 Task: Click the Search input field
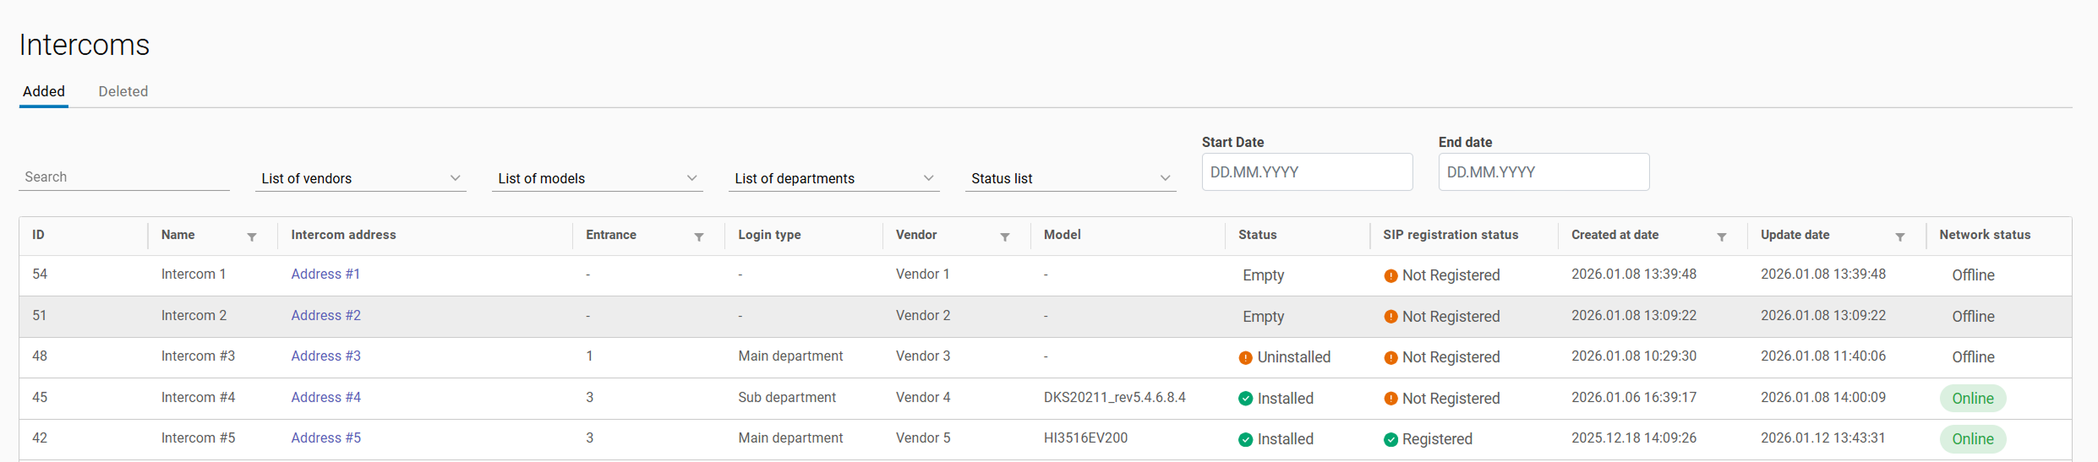(x=123, y=177)
